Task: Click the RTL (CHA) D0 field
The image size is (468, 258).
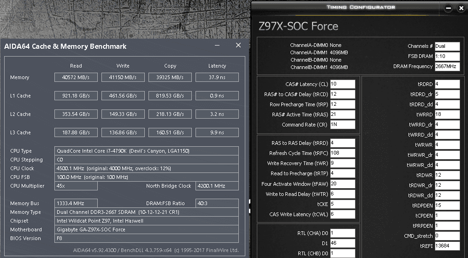Action: point(343,233)
